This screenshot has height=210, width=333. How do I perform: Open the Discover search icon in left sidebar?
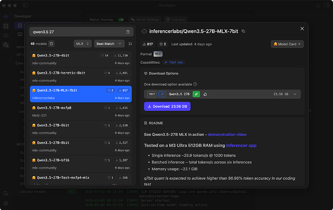[x=6, y=45]
